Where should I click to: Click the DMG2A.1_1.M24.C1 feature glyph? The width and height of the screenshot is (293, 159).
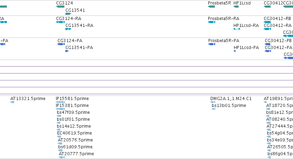click(213, 102)
